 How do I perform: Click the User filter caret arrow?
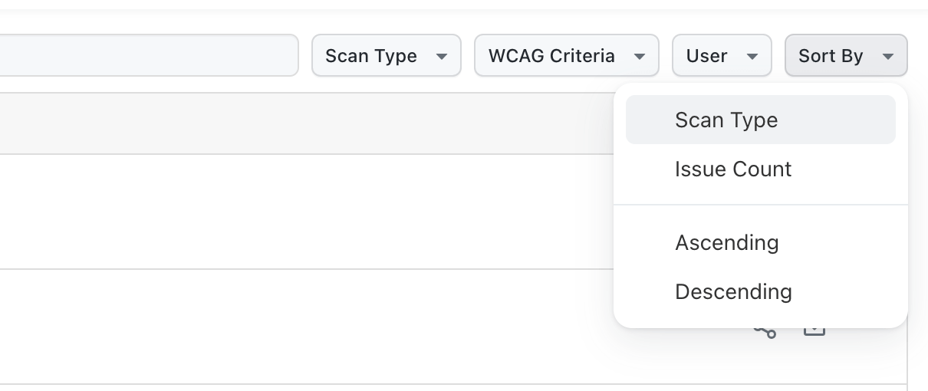tap(752, 56)
